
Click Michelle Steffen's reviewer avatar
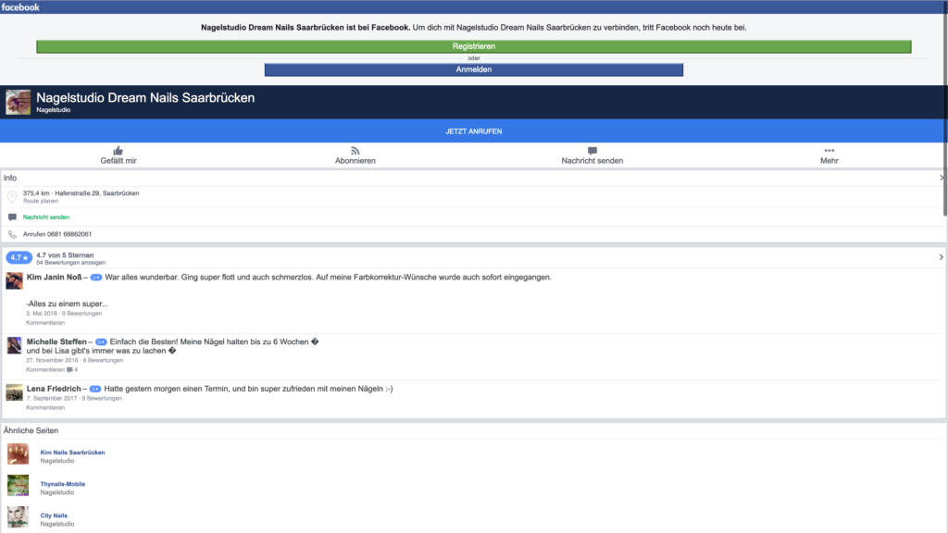pyautogui.click(x=14, y=345)
